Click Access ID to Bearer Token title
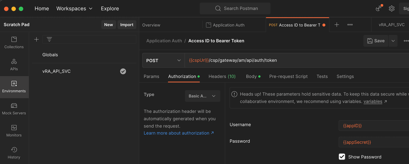 (x=216, y=41)
